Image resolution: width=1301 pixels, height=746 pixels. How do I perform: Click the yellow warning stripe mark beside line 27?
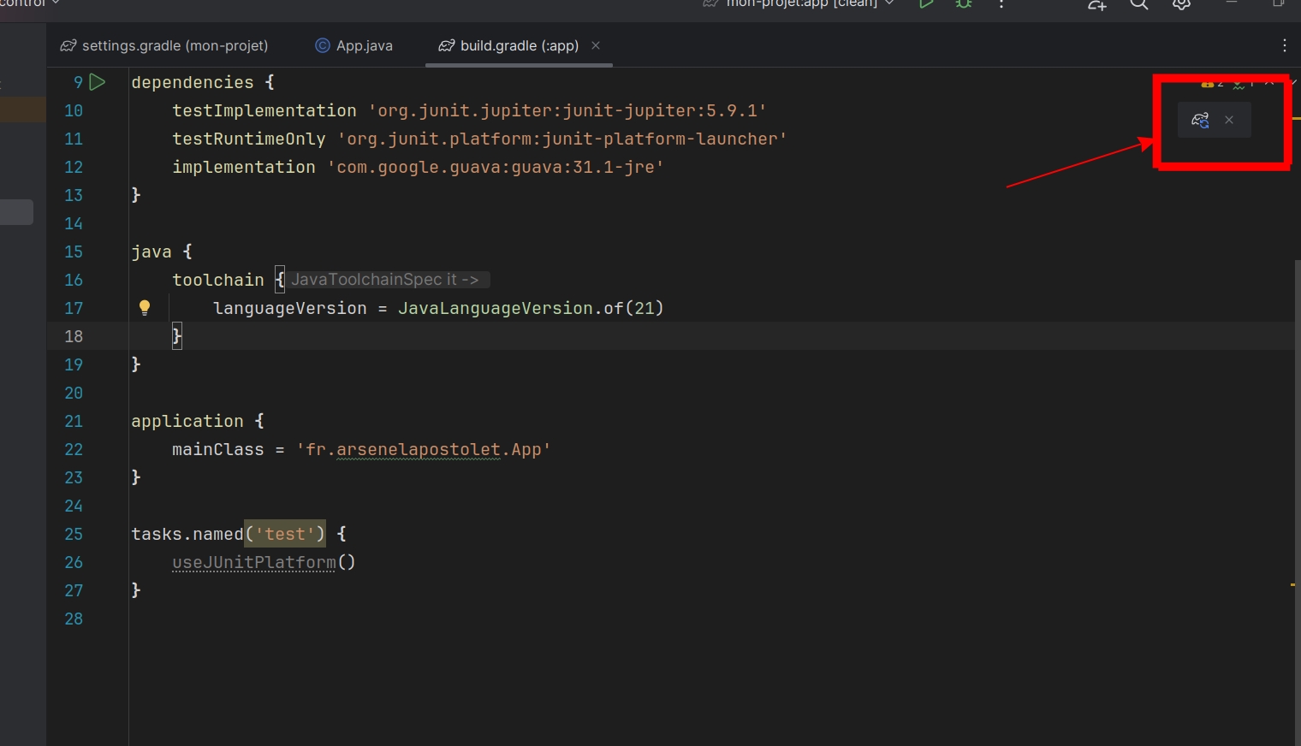1293,585
